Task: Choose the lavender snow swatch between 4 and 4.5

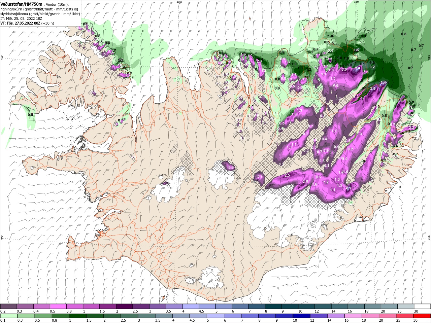Action: (190, 306)
